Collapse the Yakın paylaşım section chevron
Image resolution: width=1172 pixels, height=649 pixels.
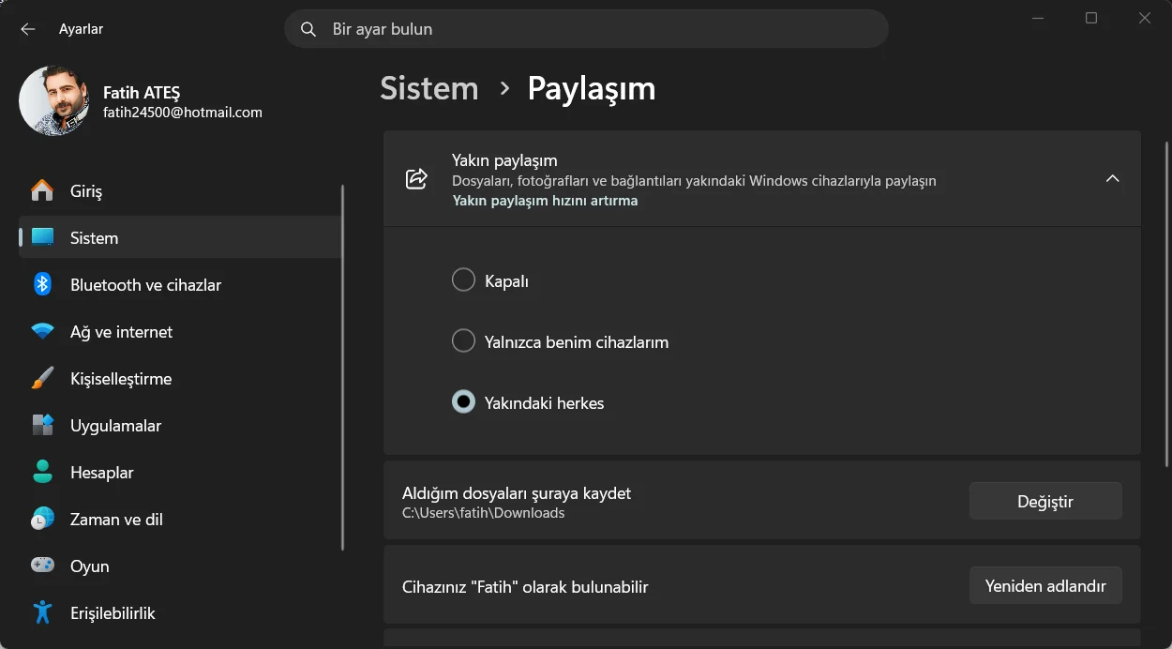pyautogui.click(x=1112, y=179)
